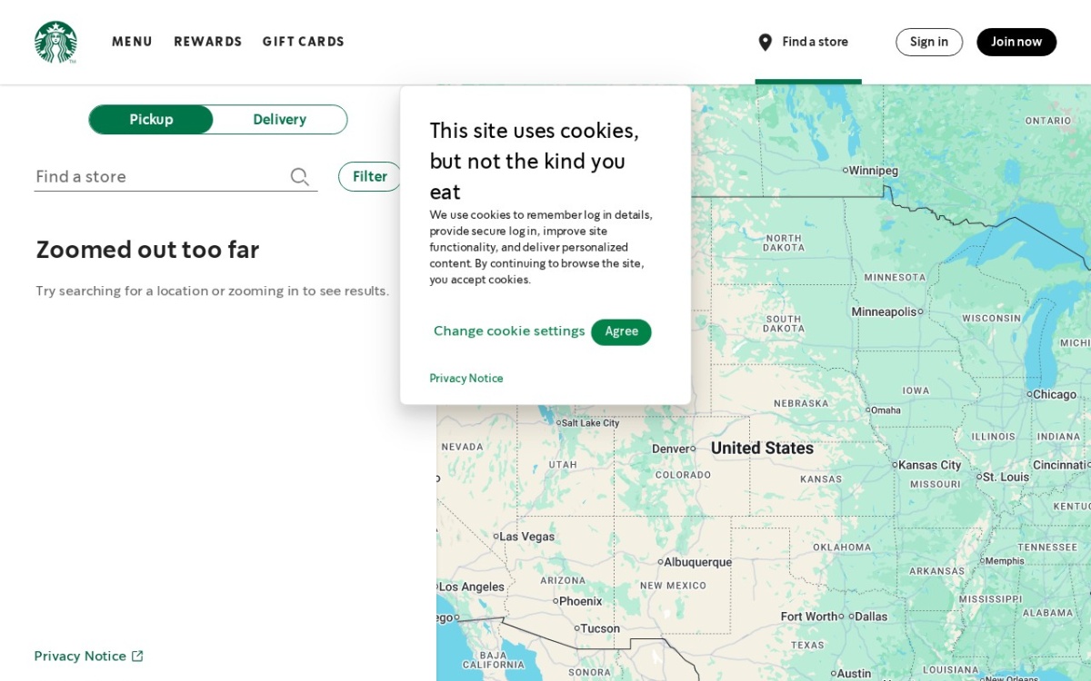Click Omaha on the map
This screenshot has width=1091, height=681.
click(886, 410)
